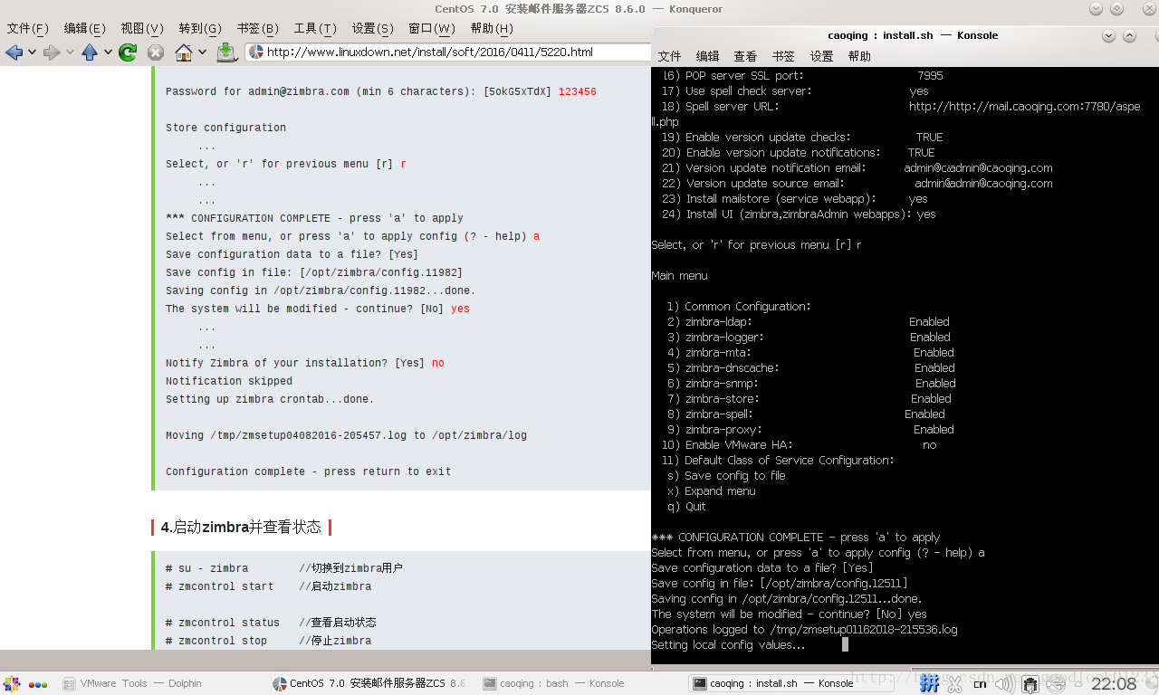The height and width of the screenshot is (695, 1159).
Task: Click 'x) Expand menu' terminal line
Action: pos(711,491)
